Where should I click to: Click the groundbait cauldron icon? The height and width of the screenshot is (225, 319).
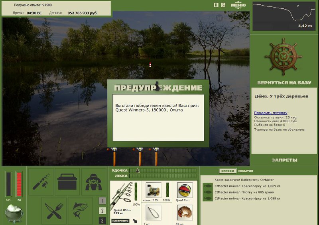[x=14, y=214]
